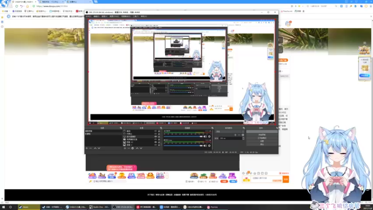
Task: Open the Scene Collection menu in OBS
Action: [126, 16]
